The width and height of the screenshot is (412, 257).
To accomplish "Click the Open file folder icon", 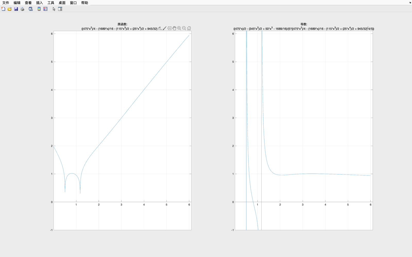I will coord(10,9).
